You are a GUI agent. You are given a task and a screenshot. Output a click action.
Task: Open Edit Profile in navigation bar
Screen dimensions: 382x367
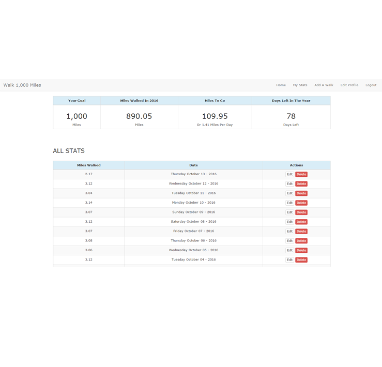349,85
